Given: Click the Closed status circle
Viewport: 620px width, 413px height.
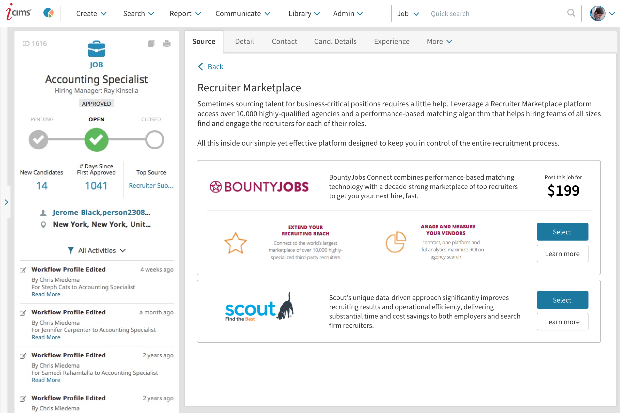Looking at the screenshot, I should 154,140.
